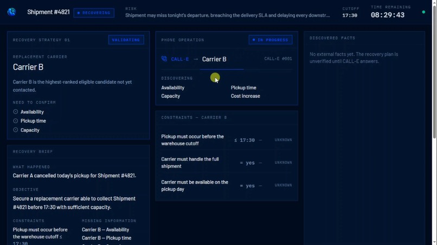437x245 pixels.
Task: Click the ≤ 17:30 constraint value
Action: point(245,140)
